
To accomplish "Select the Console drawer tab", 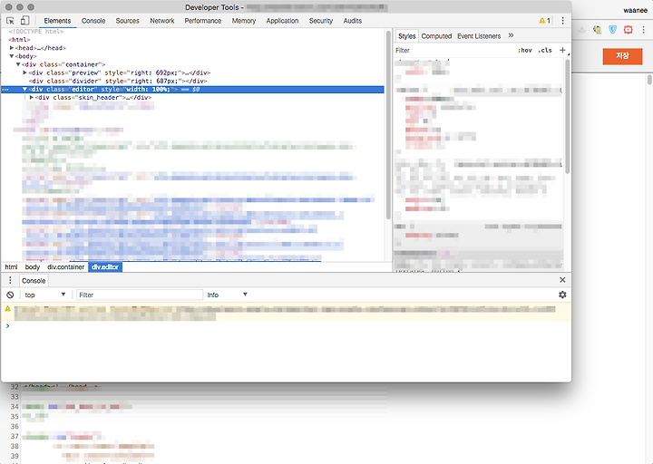I will (34, 281).
